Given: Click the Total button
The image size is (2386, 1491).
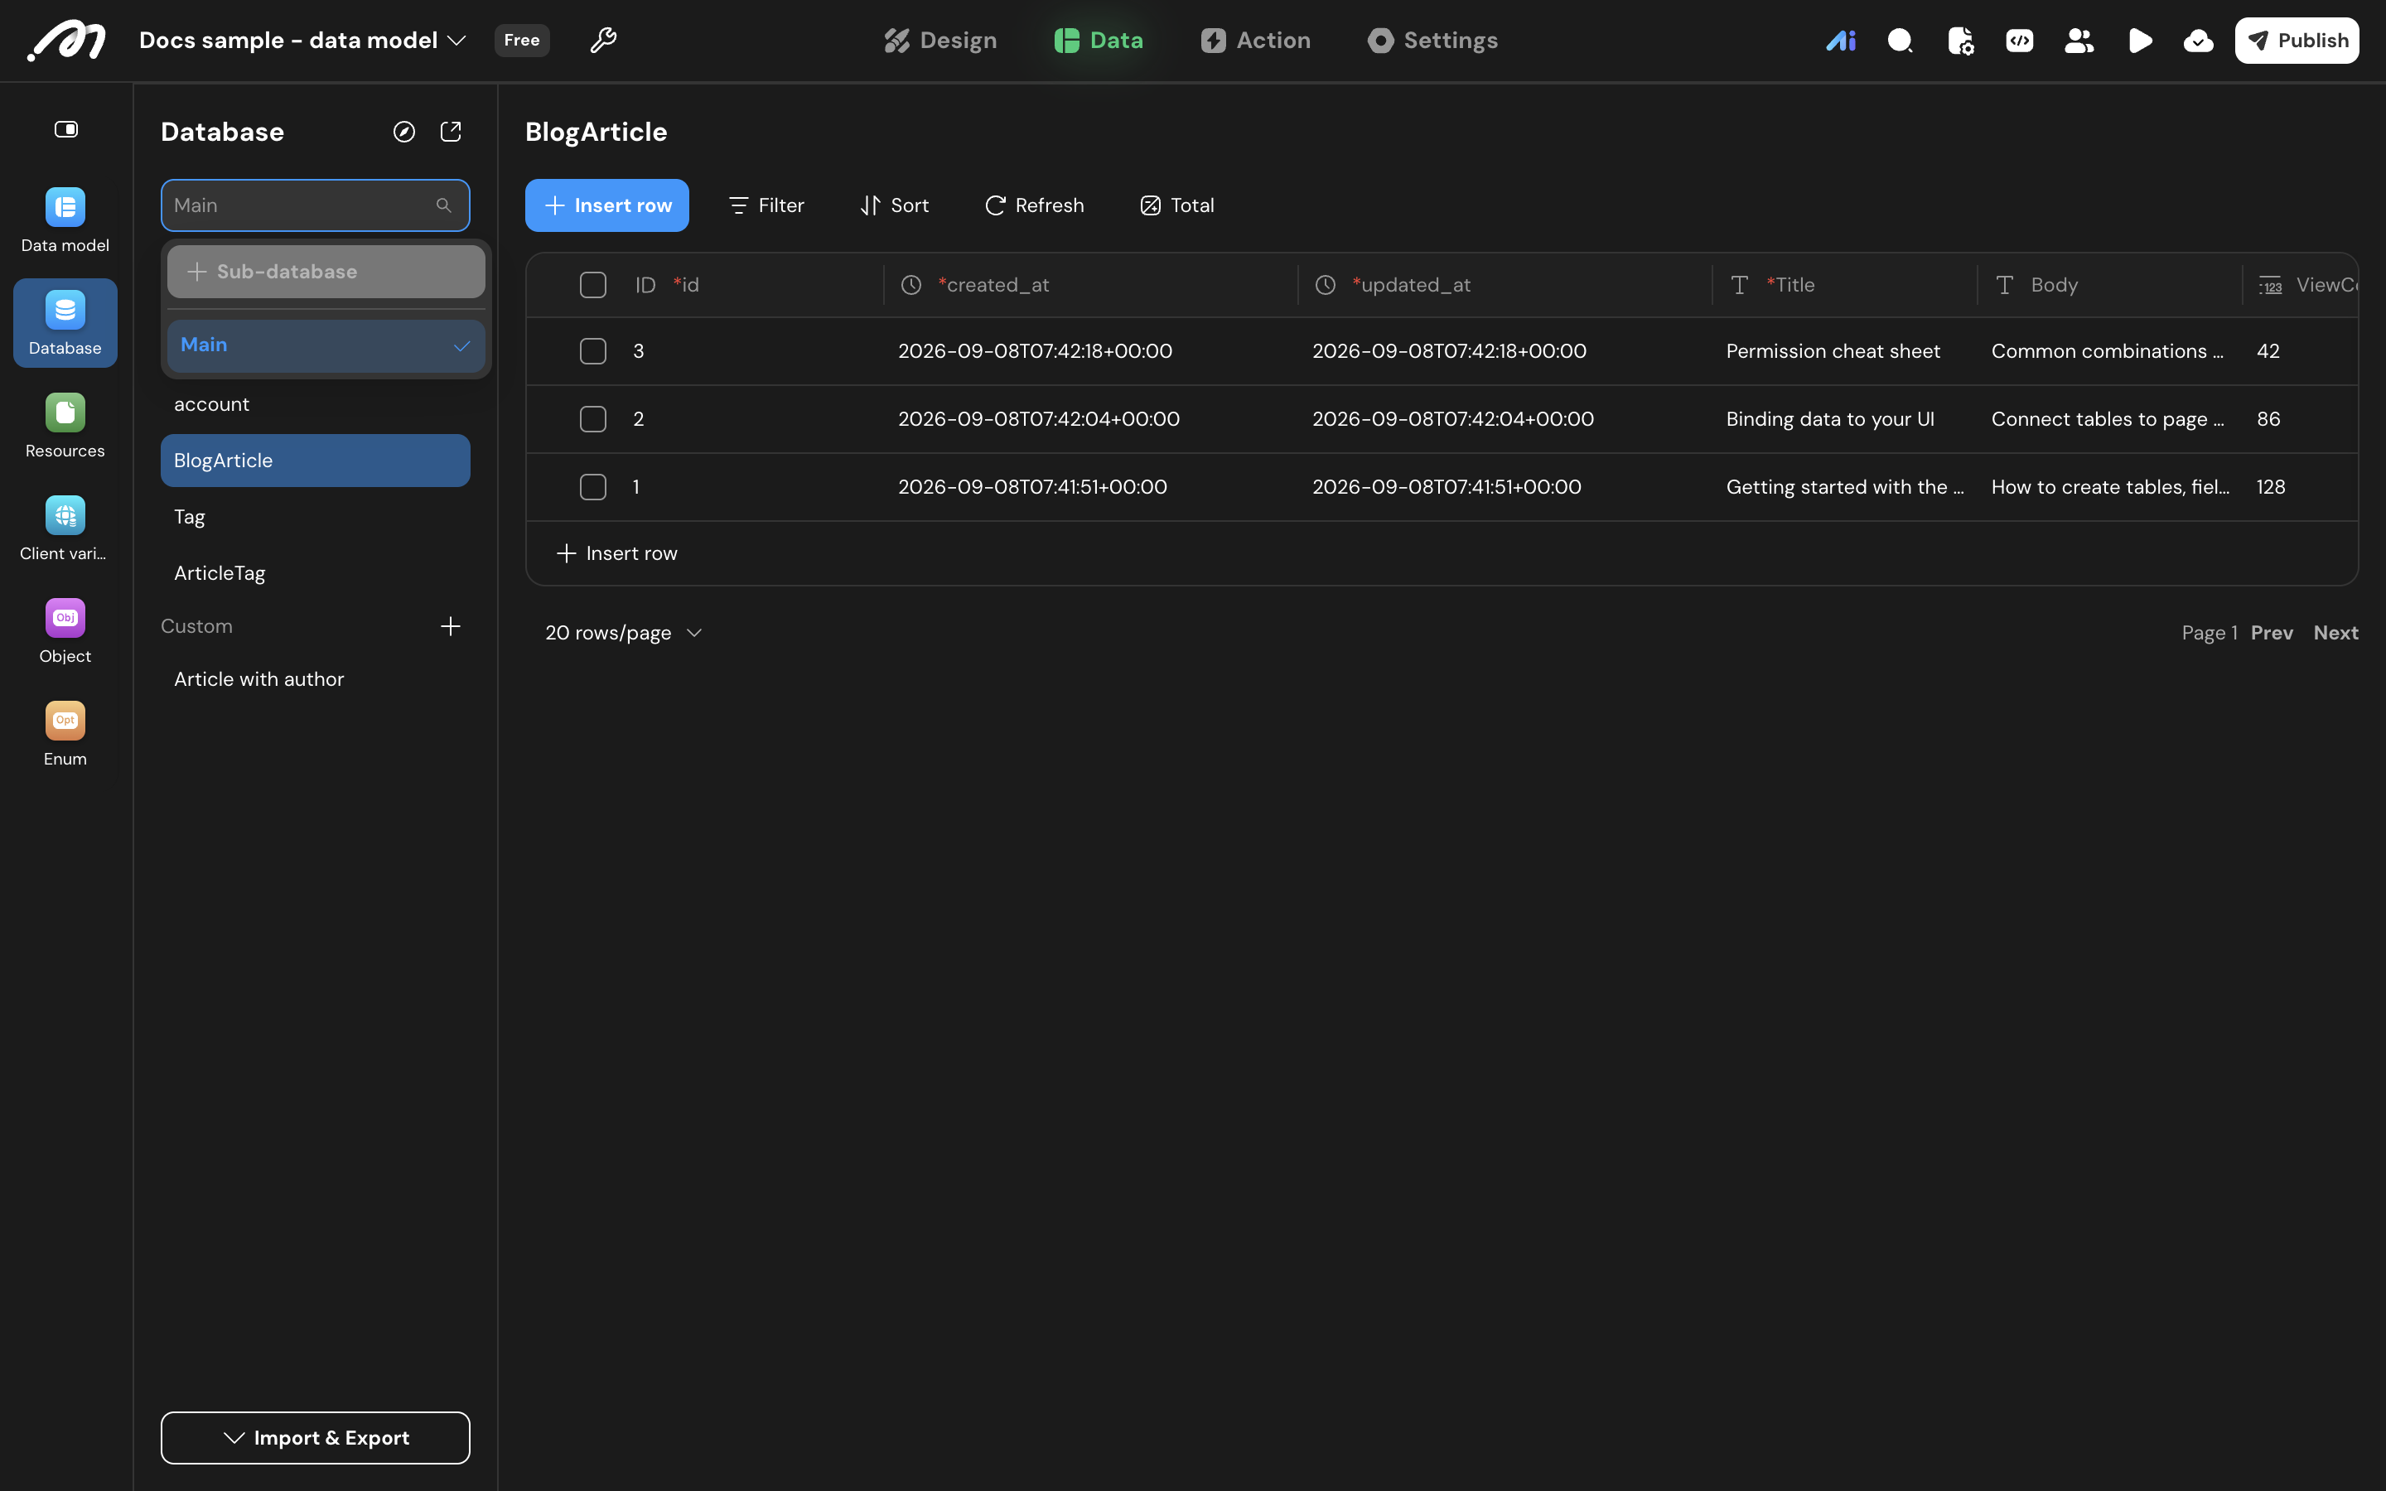Looking at the screenshot, I should pos(1177,205).
